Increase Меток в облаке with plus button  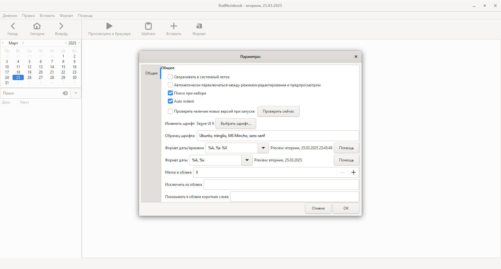tap(353, 172)
